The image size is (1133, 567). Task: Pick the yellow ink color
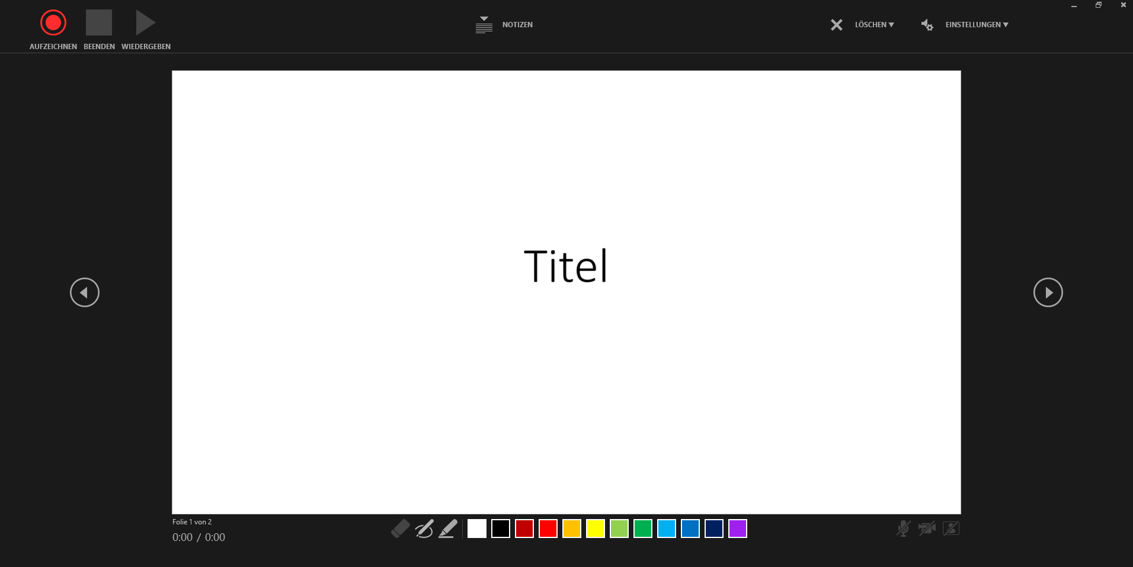[596, 529]
